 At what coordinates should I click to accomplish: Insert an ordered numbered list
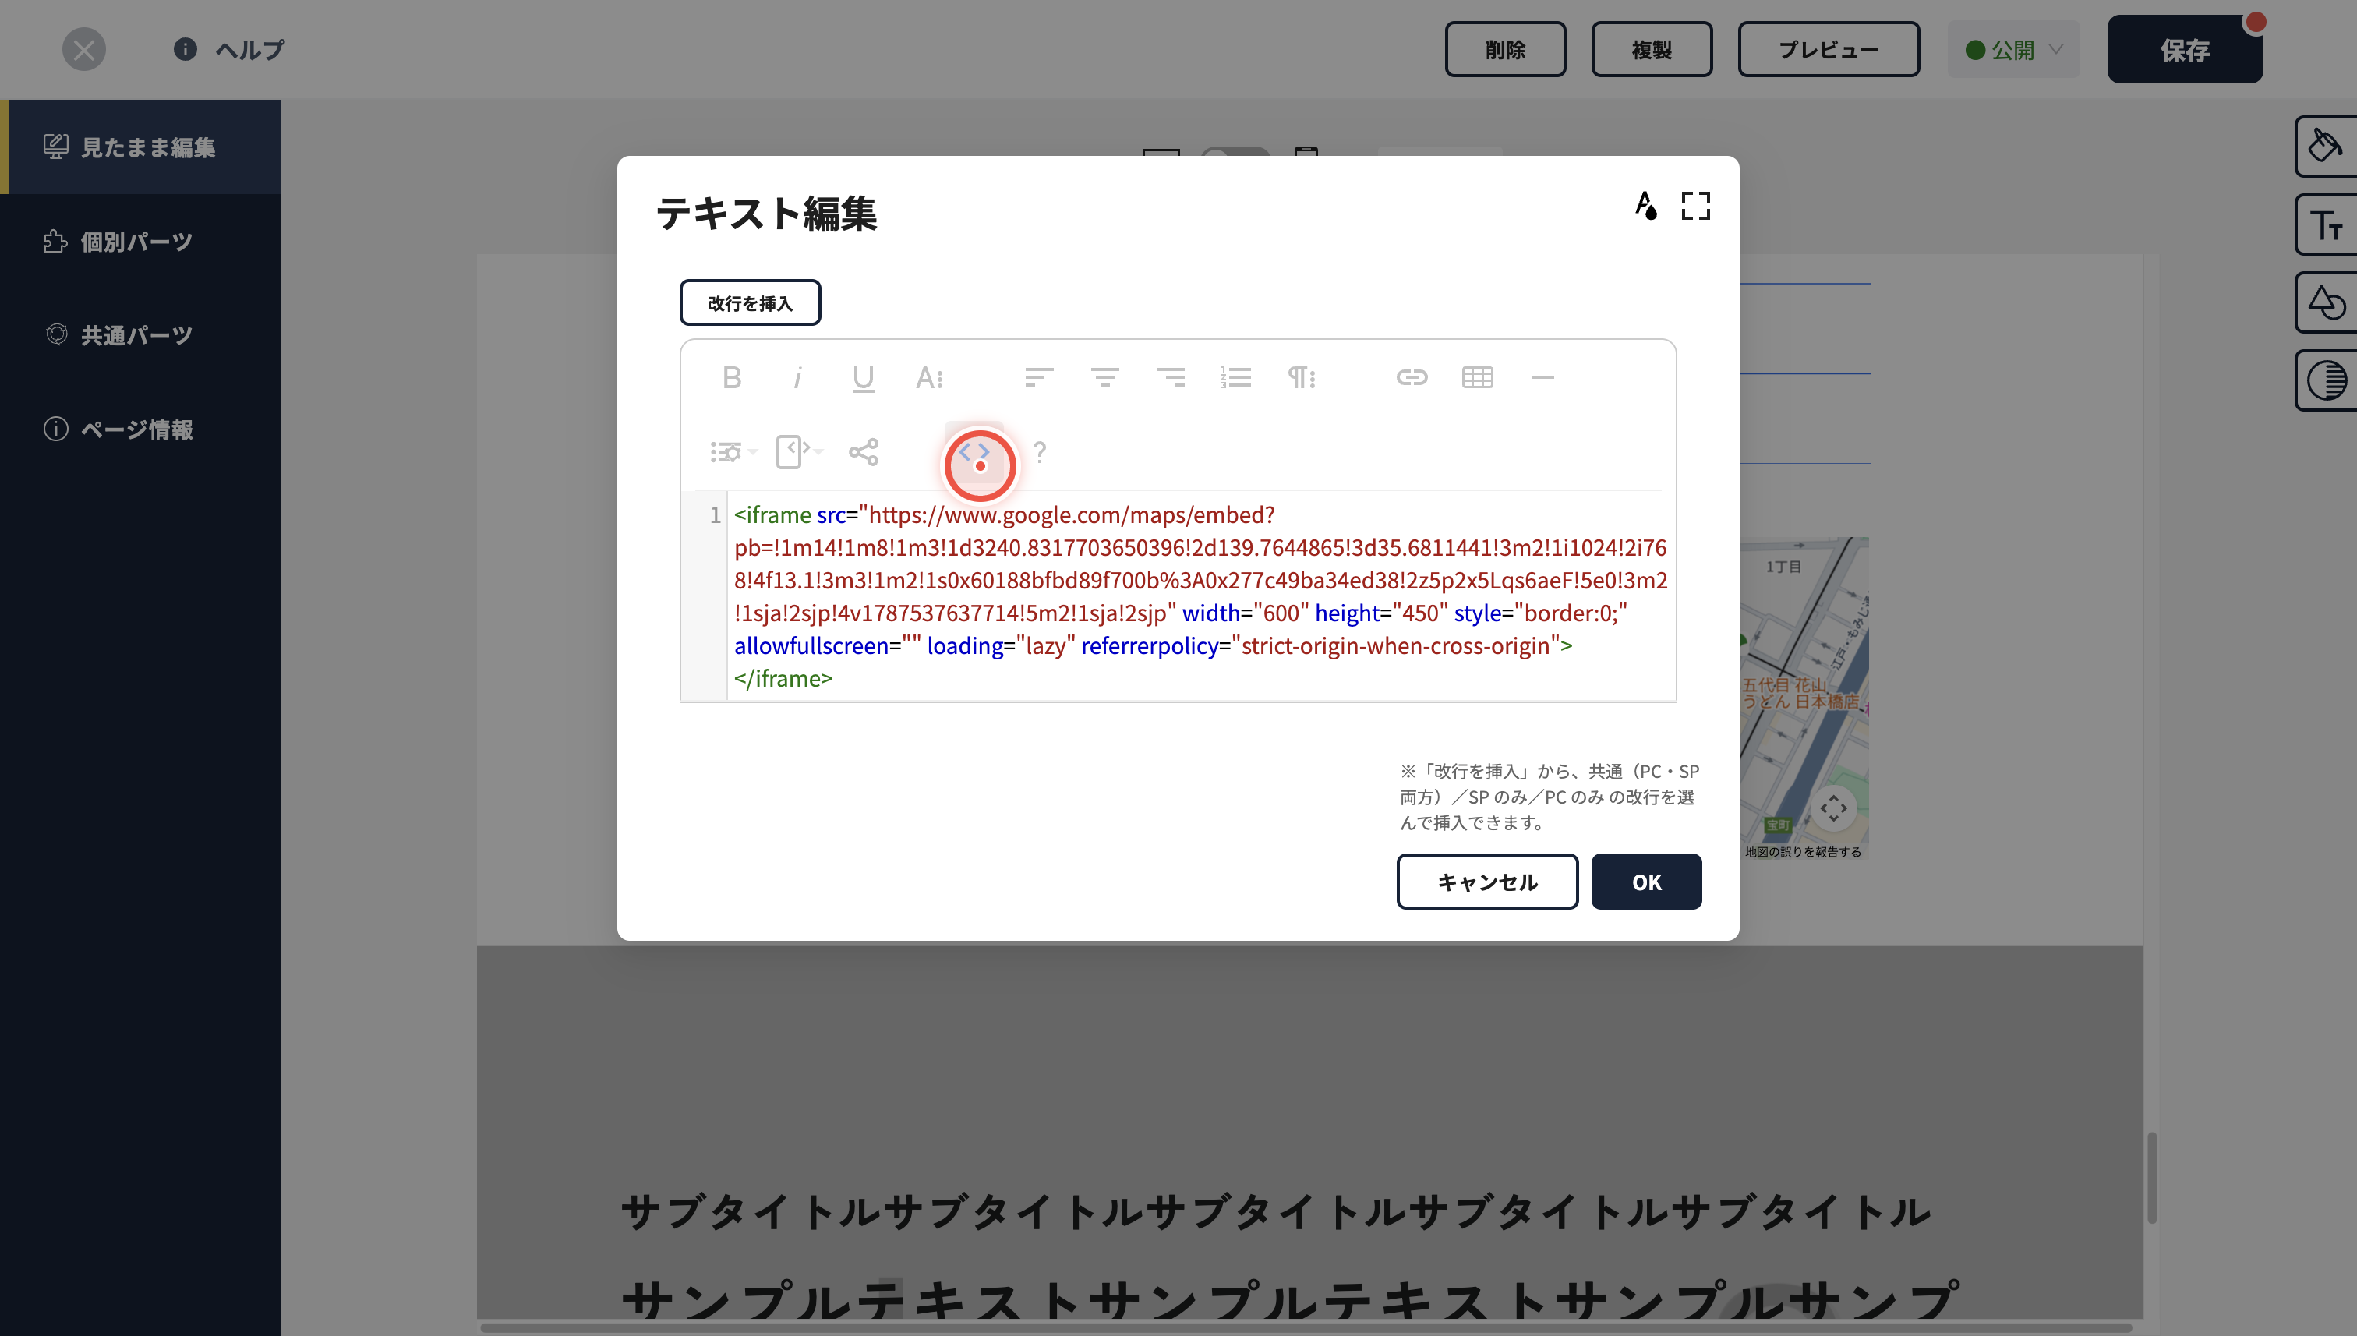[x=1236, y=377]
